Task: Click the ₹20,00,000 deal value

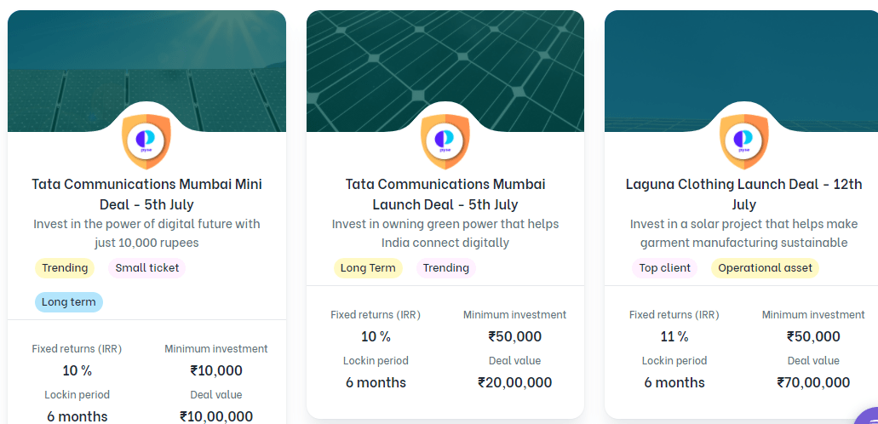Action: (x=514, y=382)
